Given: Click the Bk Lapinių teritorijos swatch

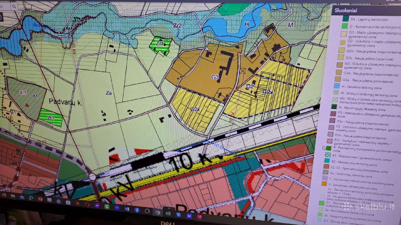Looking at the screenshot, I should [346, 18].
